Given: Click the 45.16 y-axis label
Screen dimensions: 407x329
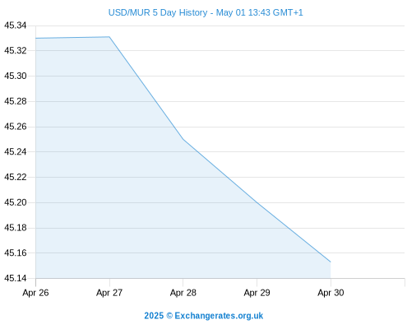Looking at the screenshot, I should [16, 253].
